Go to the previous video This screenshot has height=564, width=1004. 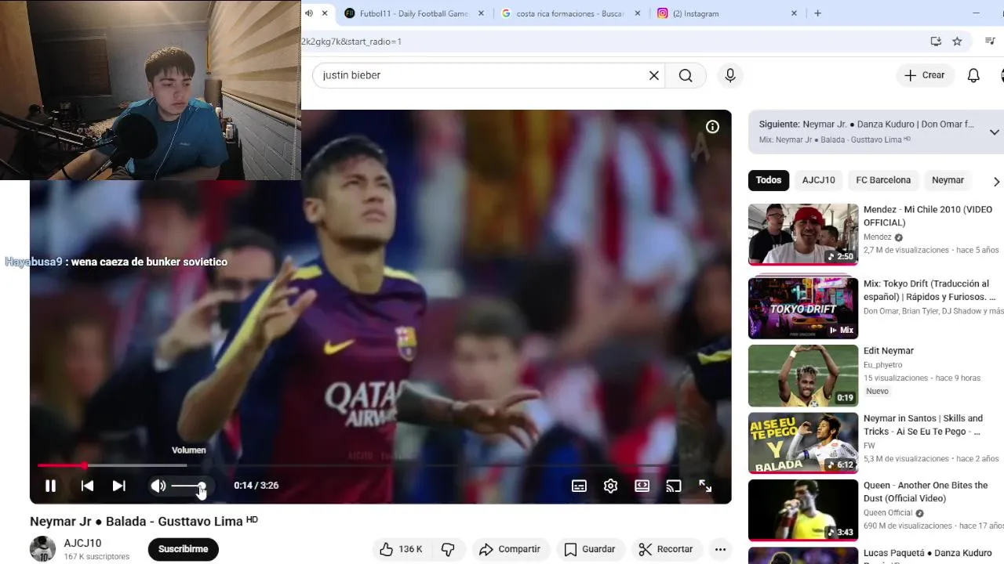[x=87, y=486]
